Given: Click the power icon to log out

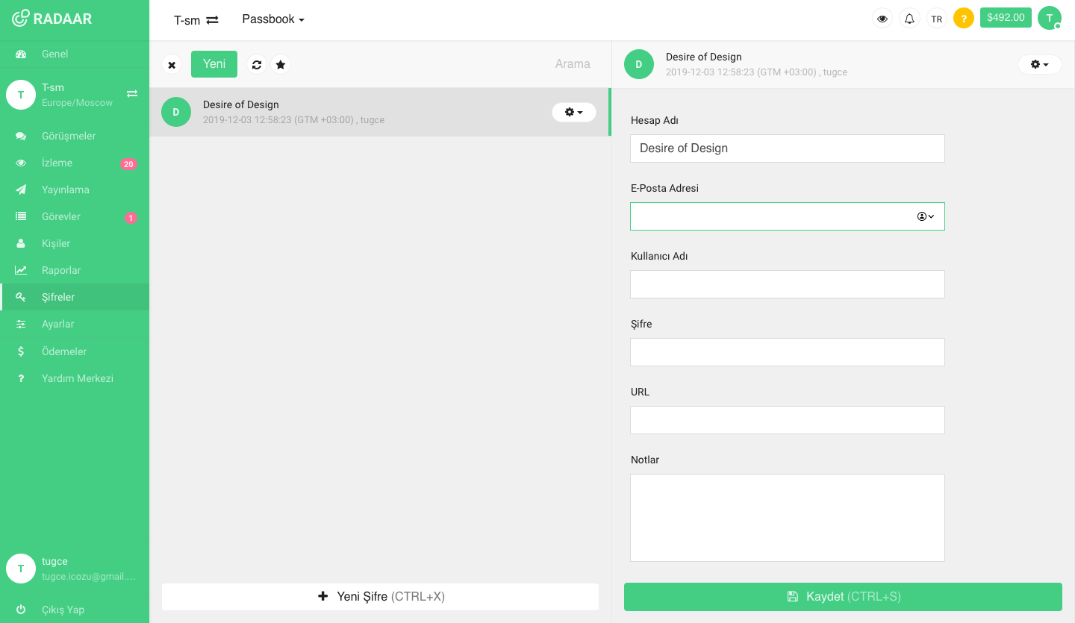Looking at the screenshot, I should pyautogui.click(x=21, y=610).
